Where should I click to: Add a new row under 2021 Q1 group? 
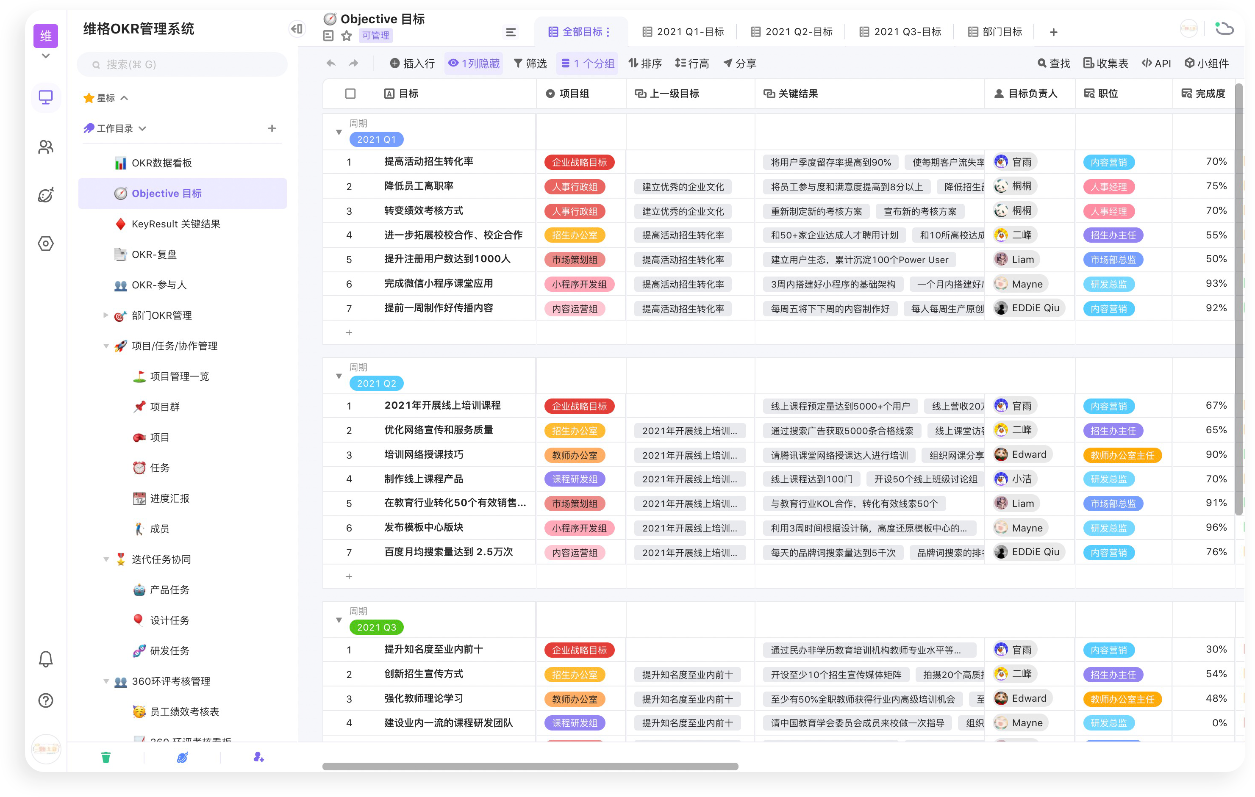[349, 332]
